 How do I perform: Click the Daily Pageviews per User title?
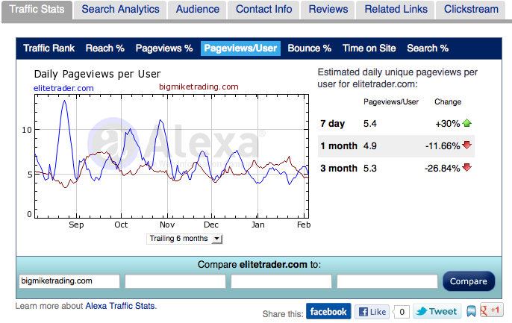click(x=97, y=75)
